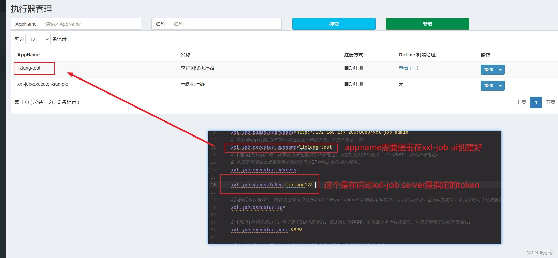Click the xxl.job.executor.port=9999 line
This screenshot has height=258, width=558.
pyautogui.click(x=266, y=230)
